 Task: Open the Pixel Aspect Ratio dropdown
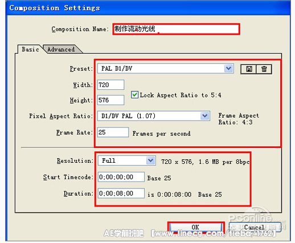pos(154,116)
